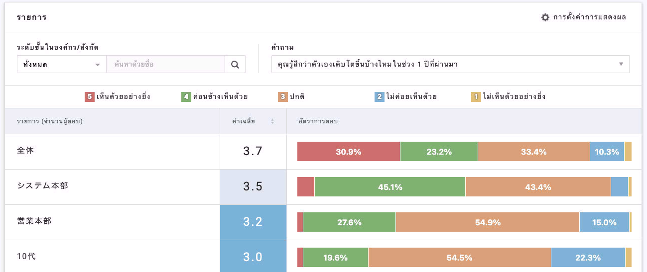Toggle legend item 4 somewhat agree
The width and height of the screenshot is (647, 272).
(x=215, y=97)
